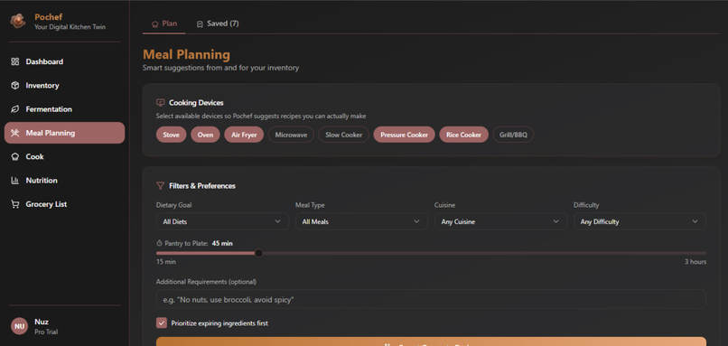Screen dimensions: 728x346
Task: Deselect the Air Fryer device chip
Action: [x=244, y=135]
